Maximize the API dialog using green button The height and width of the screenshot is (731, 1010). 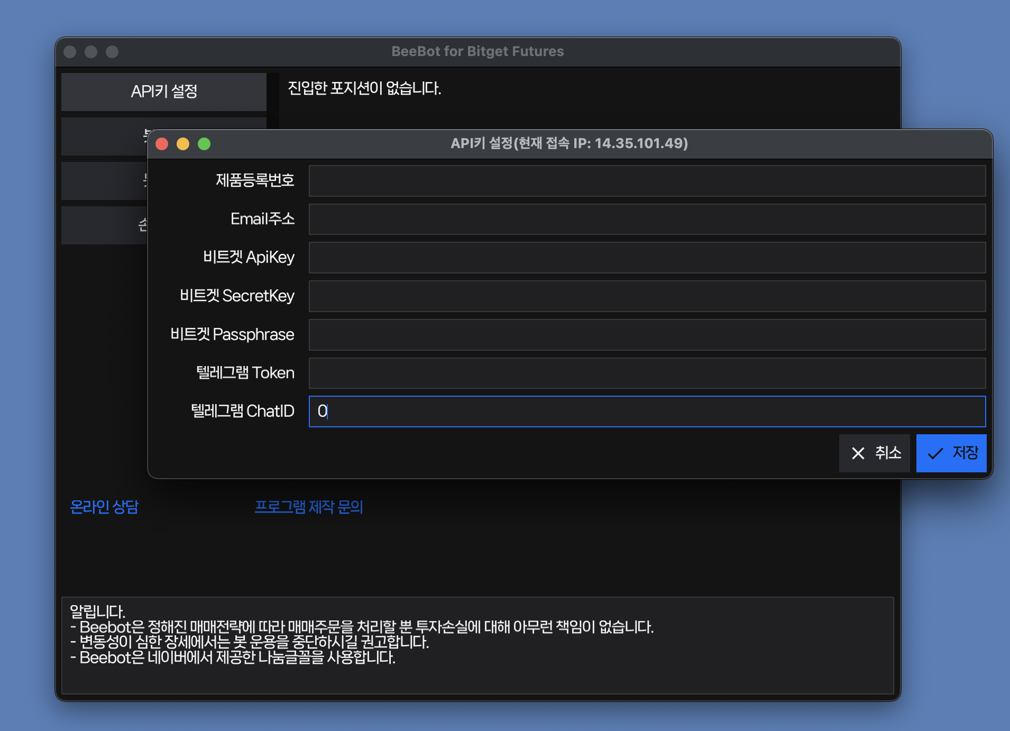pos(204,144)
